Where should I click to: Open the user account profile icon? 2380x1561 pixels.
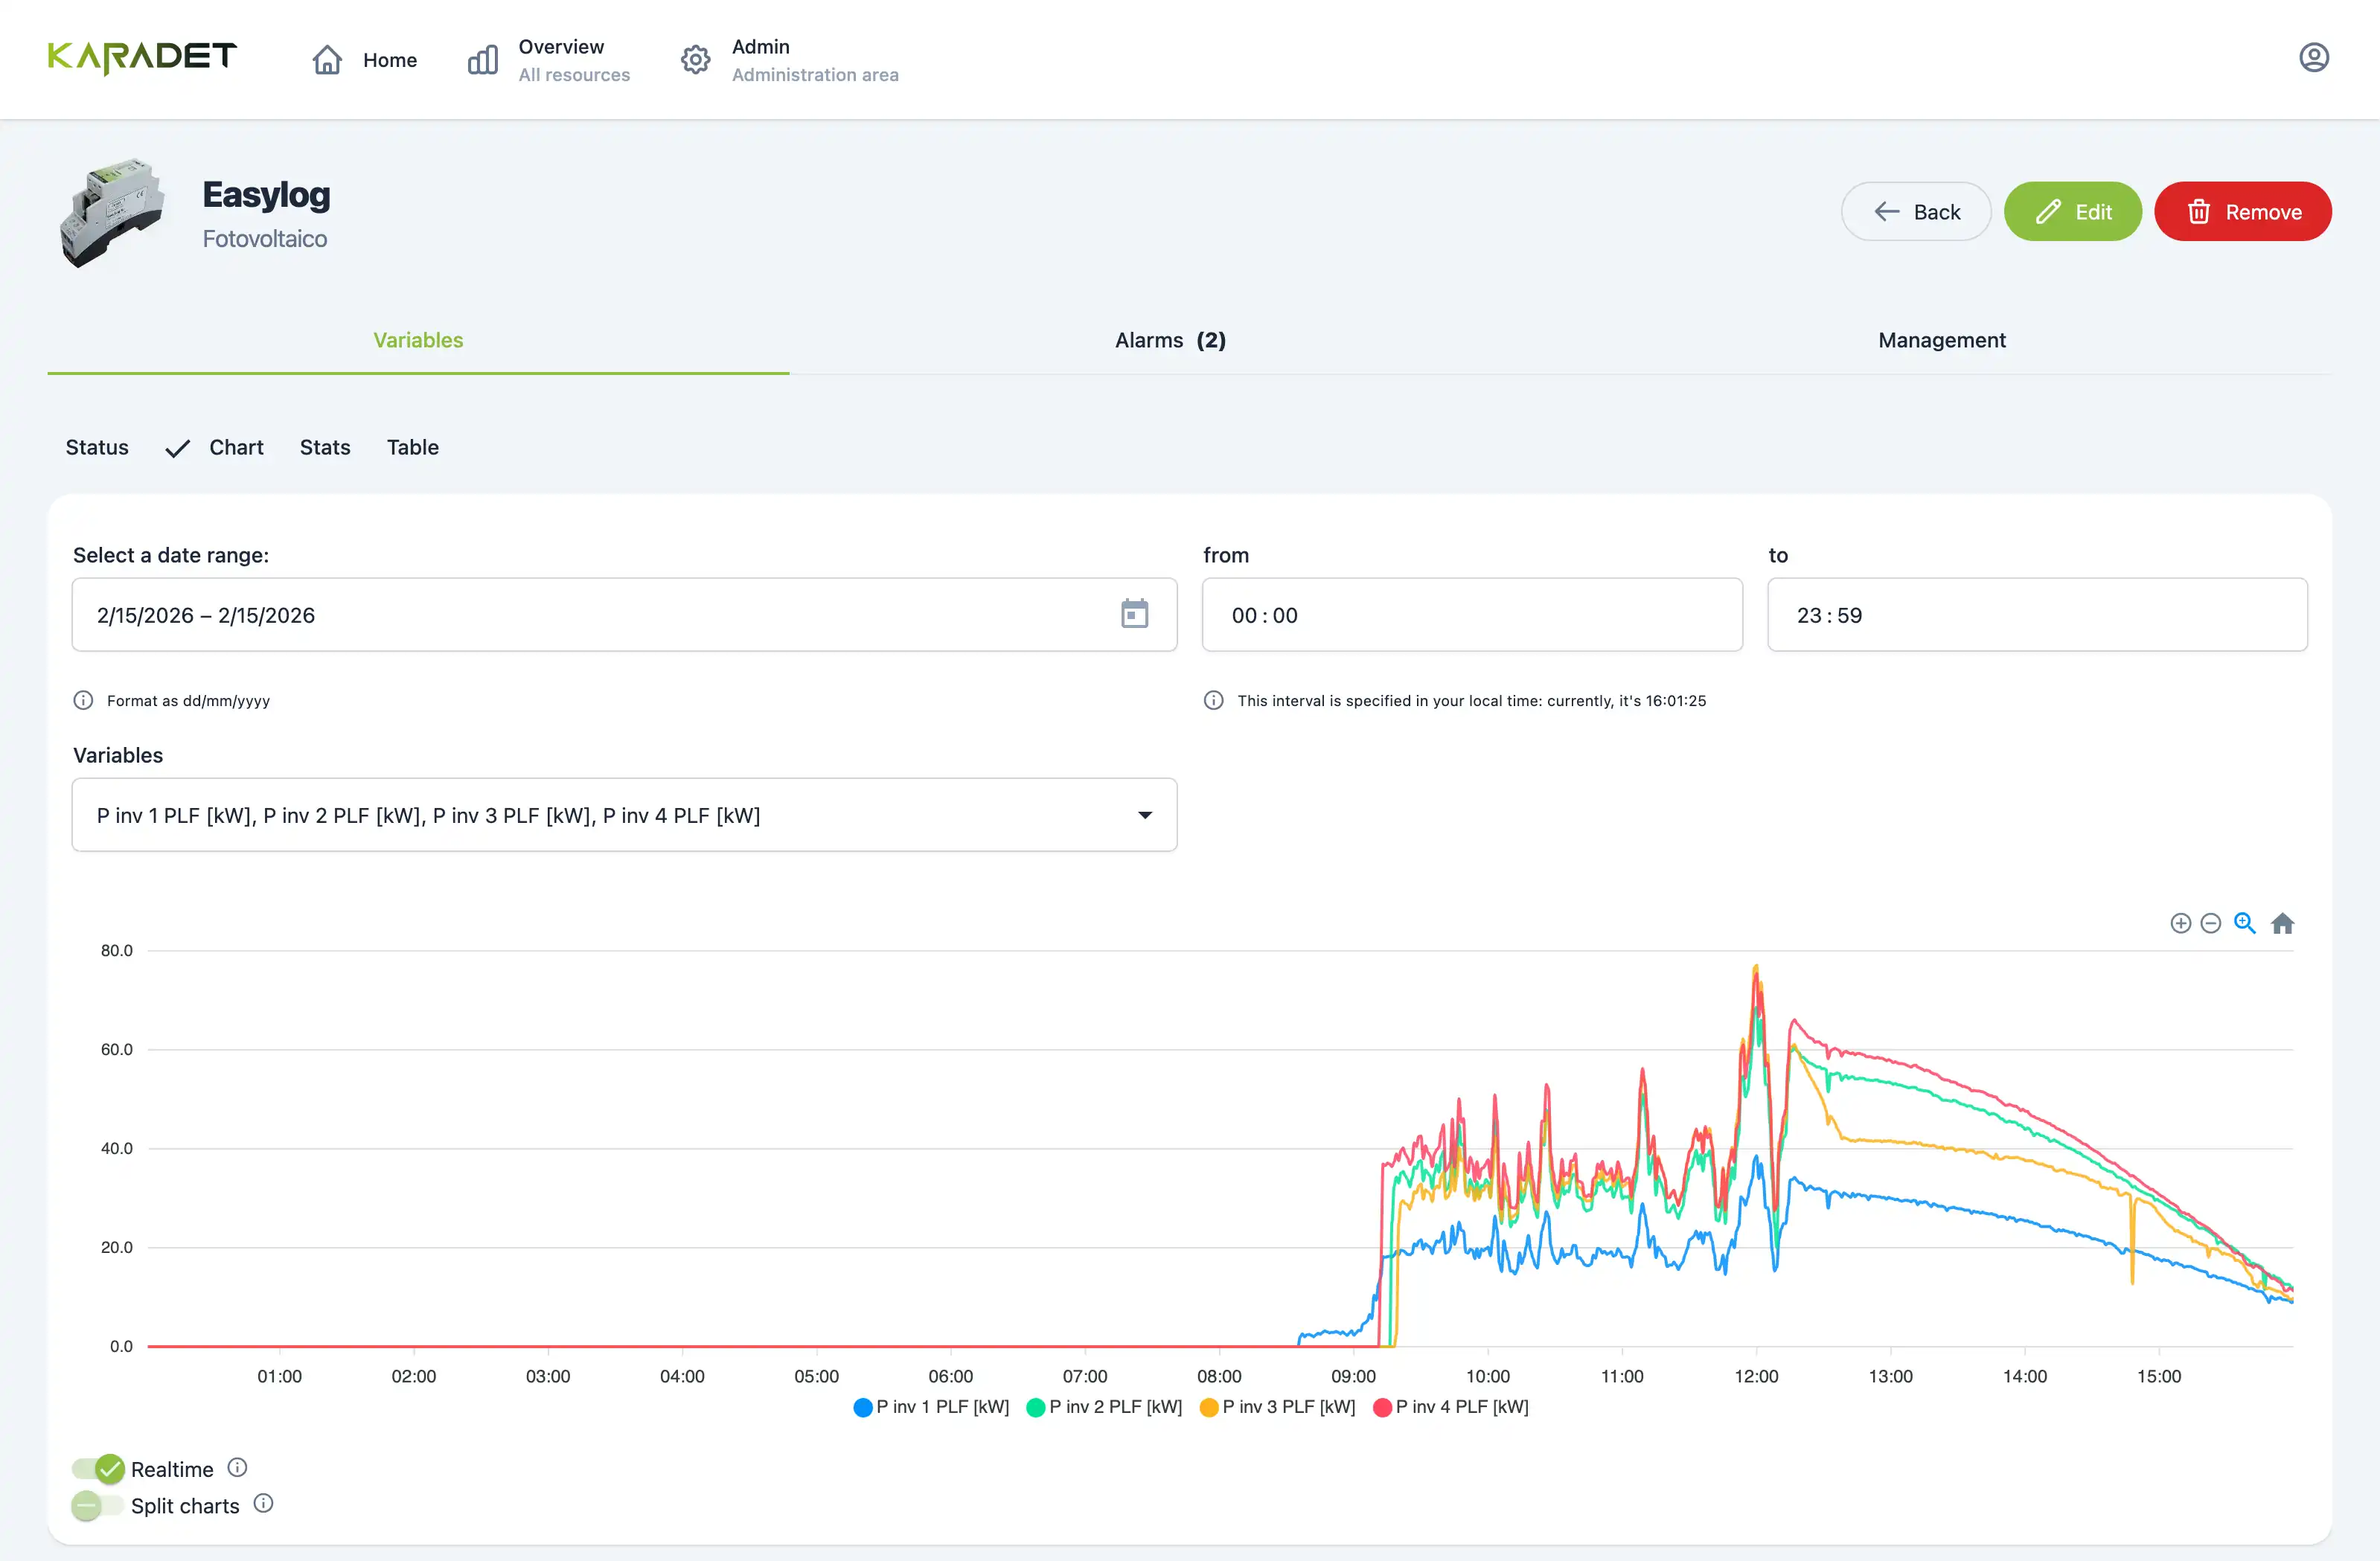coord(2315,57)
